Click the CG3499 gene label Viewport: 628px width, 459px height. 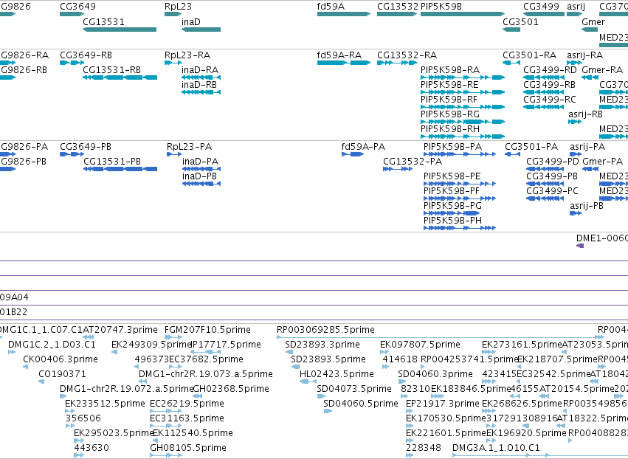pos(541,7)
